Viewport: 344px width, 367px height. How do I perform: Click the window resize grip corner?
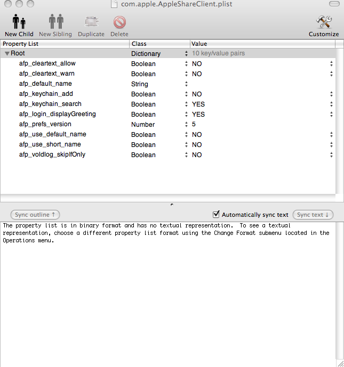coord(340,363)
